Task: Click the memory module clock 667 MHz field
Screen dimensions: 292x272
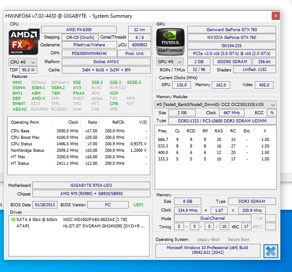Action: (232, 113)
